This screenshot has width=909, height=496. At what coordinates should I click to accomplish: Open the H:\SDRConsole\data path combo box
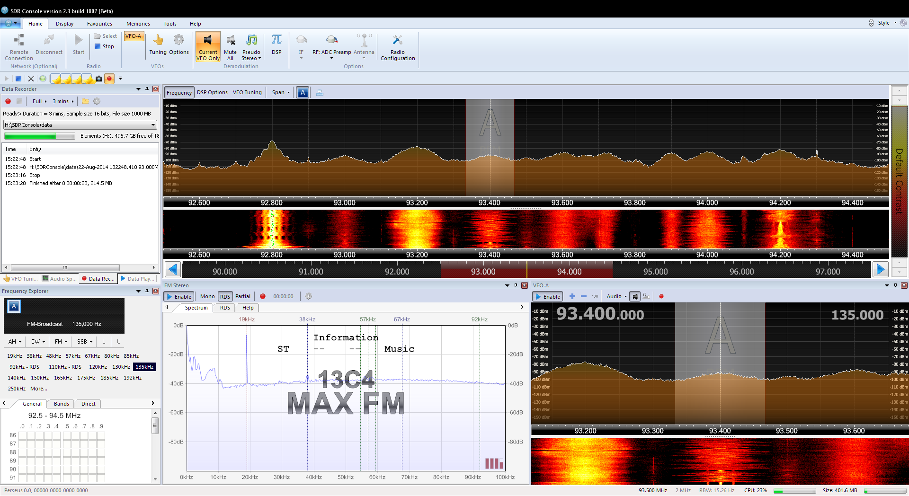[80, 125]
